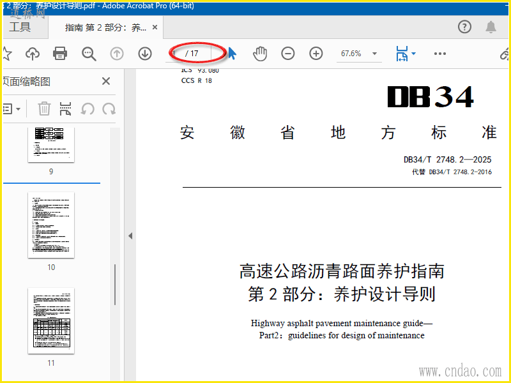This screenshot has height=383, width=511.
Task: Zoom out with minus button
Action: pos(288,54)
